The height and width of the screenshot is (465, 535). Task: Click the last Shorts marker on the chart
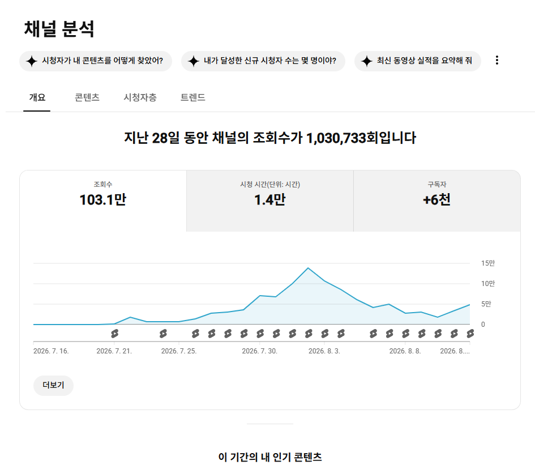(470, 334)
